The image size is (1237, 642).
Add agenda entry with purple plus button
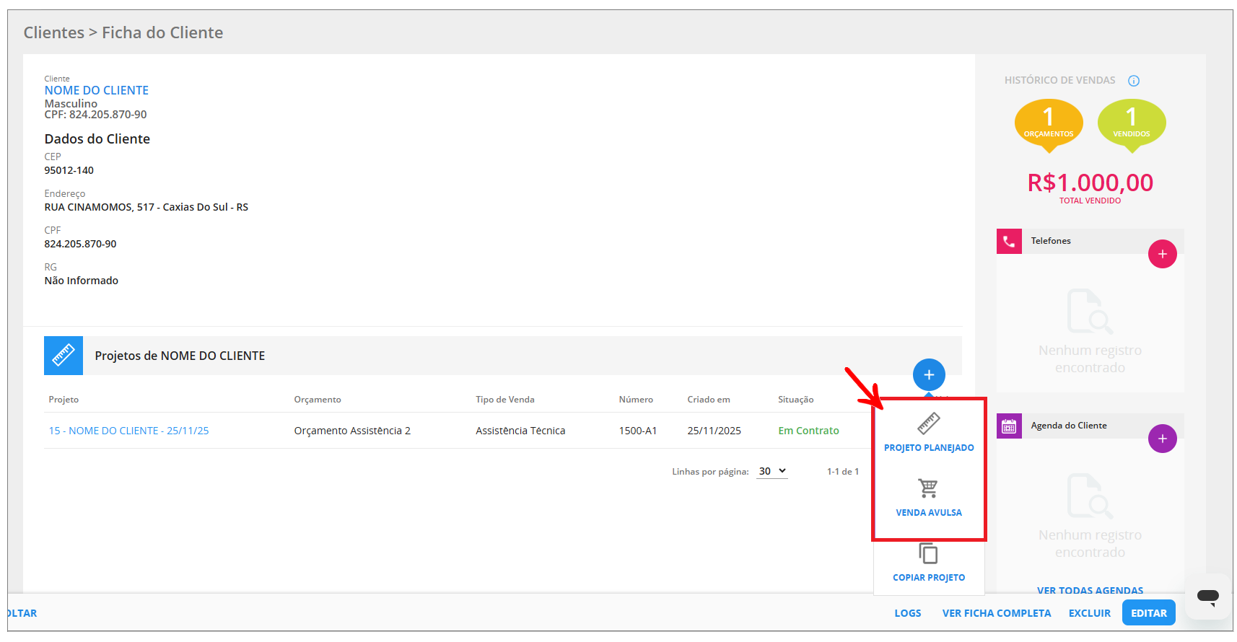pos(1162,439)
